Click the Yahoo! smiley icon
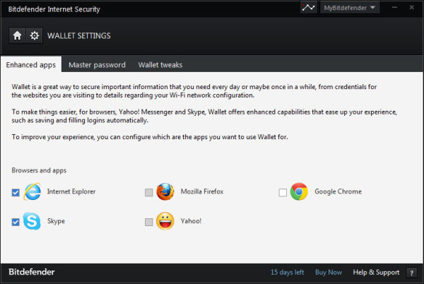Viewport: 424px width, 284px height. click(165, 221)
